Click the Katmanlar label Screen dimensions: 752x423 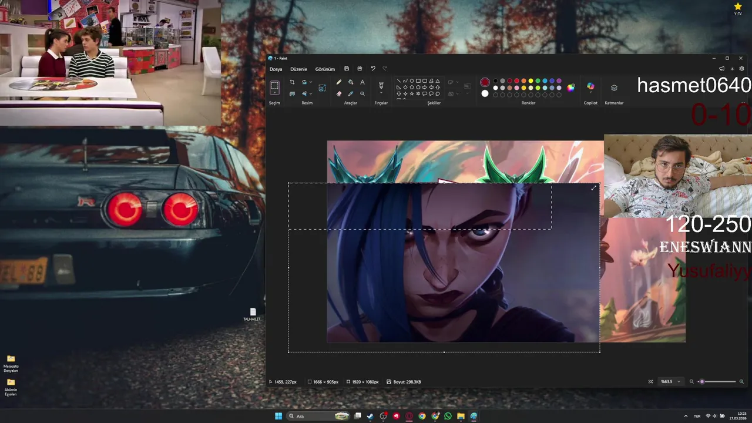pyautogui.click(x=614, y=103)
